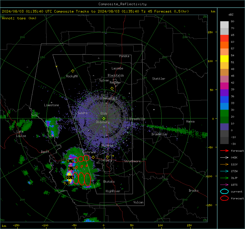Click the Blackfalds city label
Screen dimensions: 245x229
116,75
